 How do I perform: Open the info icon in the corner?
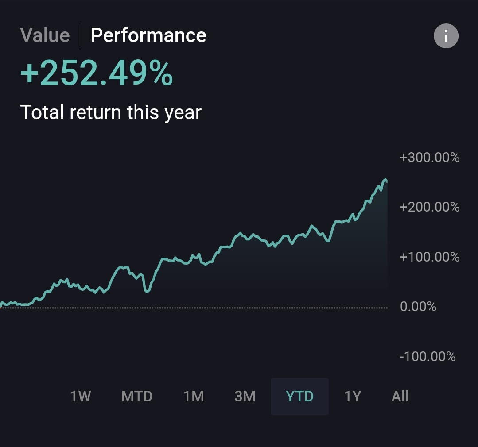446,36
